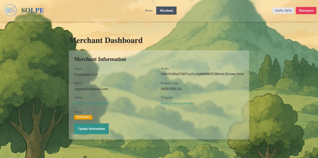
Task: Click the SOLPE brand name
Action: click(33, 11)
